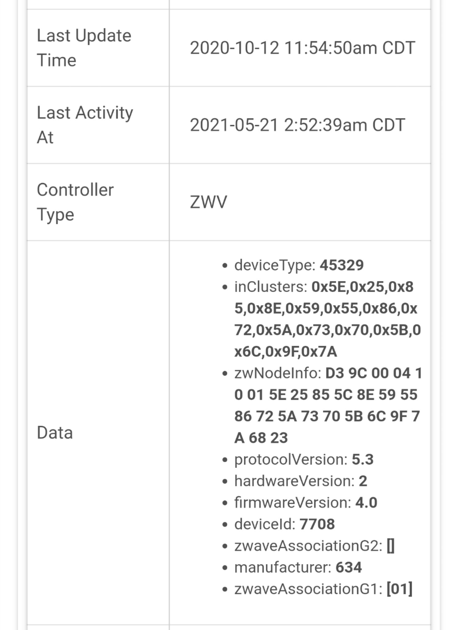
Task: Click the 2021-05-21 2:52:39am CDT timestamp
Action: 297,125
